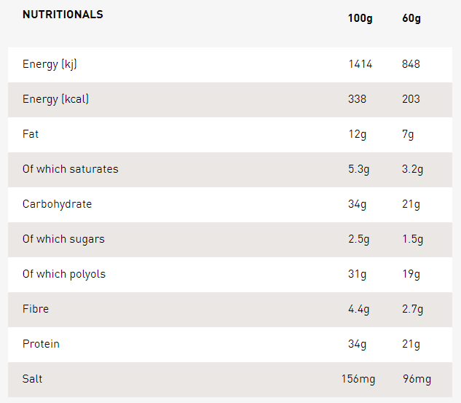Screen dimensions: 461x403
Task: Click the Energy (kj) row label
Action: point(50,64)
